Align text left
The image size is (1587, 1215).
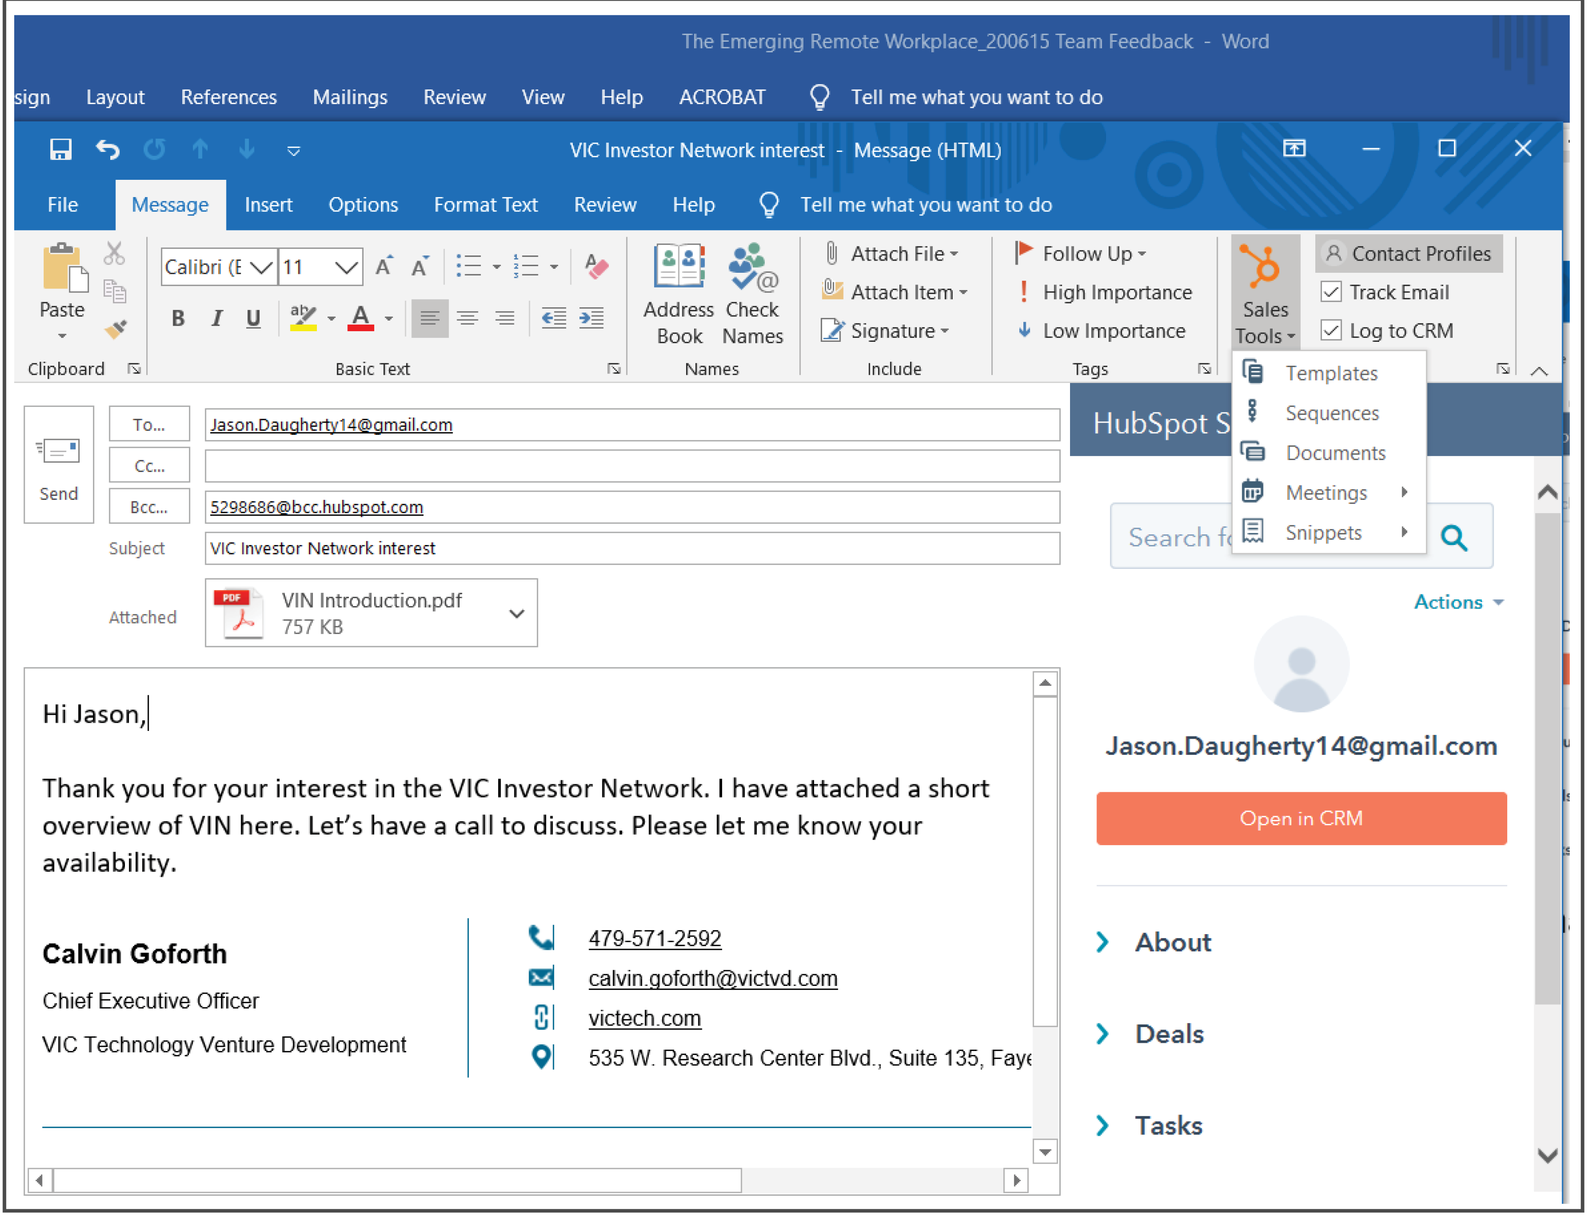430,318
